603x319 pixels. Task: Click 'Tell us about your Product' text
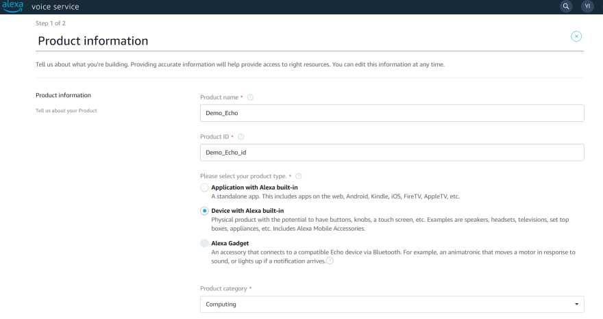[x=66, y=111]
